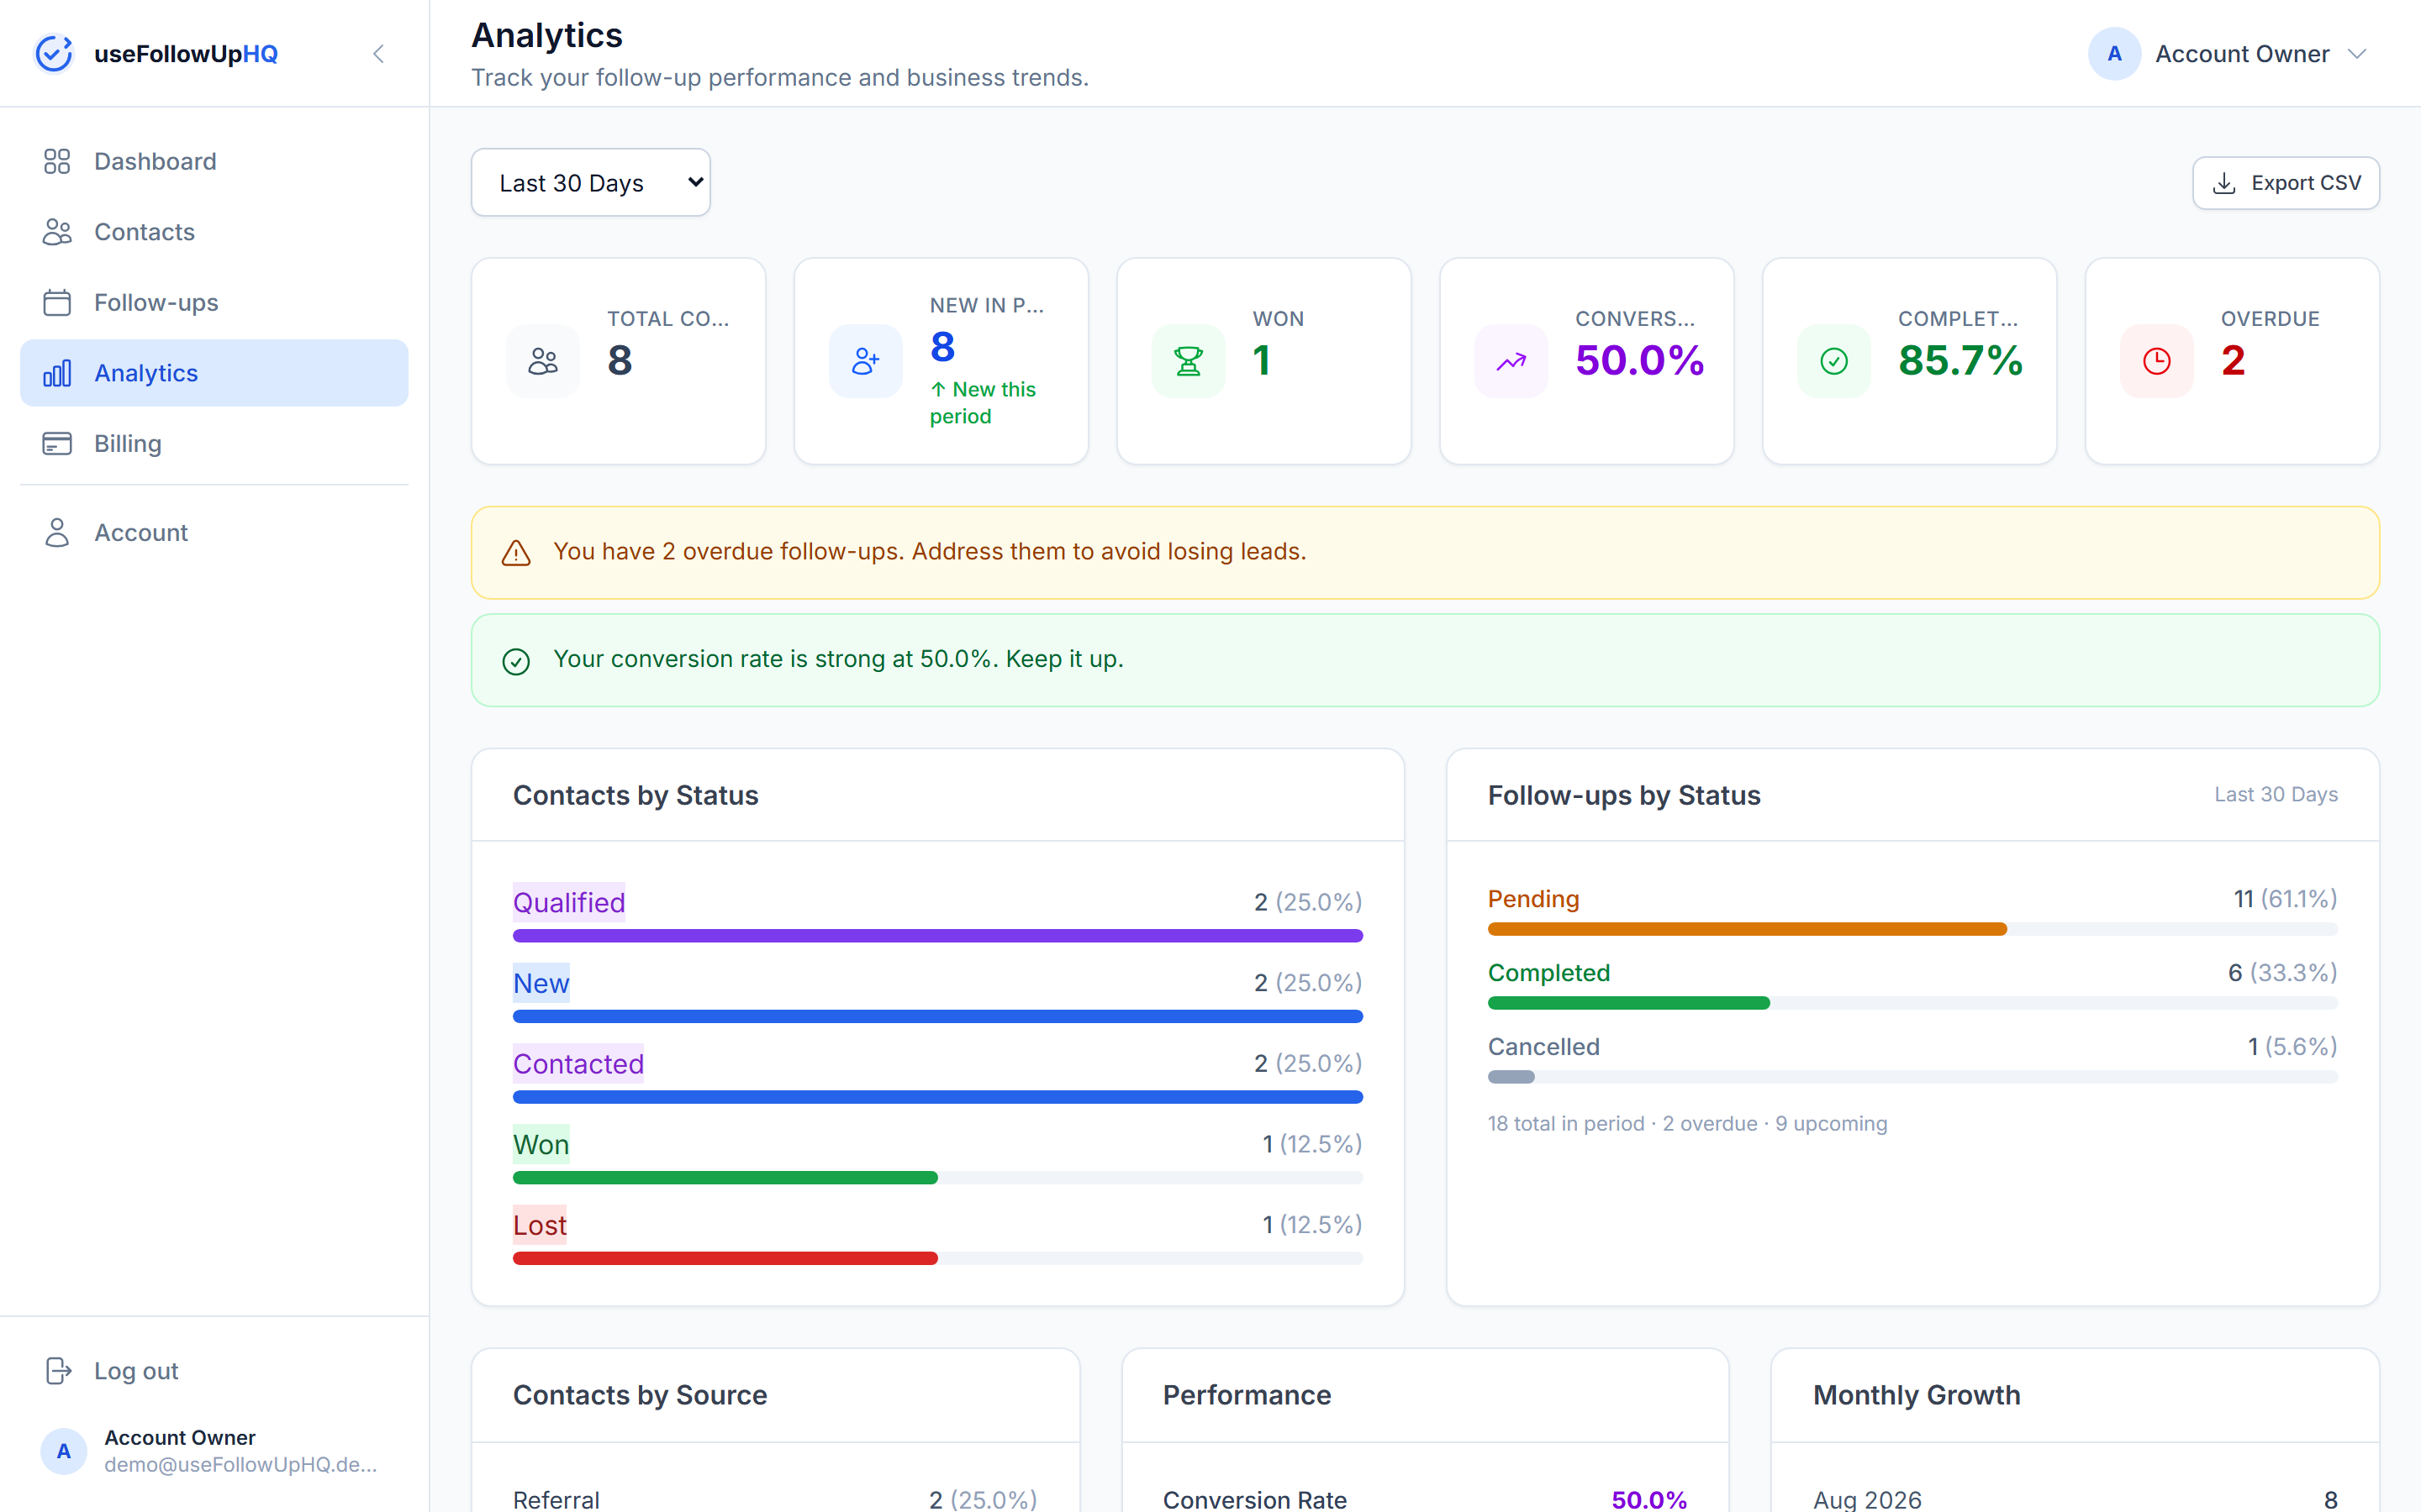Click the Analytics bar chart icon

[57, 373]
